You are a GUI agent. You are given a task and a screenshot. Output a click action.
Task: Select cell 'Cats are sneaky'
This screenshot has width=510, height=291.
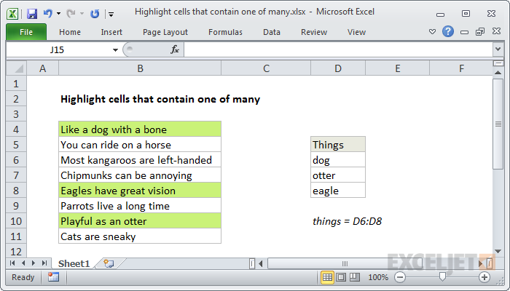(140, 236)
